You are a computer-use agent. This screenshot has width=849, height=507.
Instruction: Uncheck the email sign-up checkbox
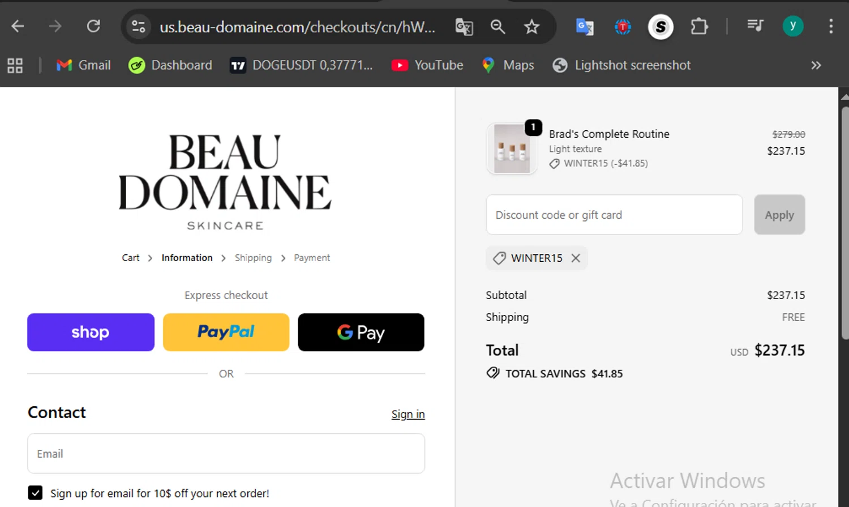[35, 493]
